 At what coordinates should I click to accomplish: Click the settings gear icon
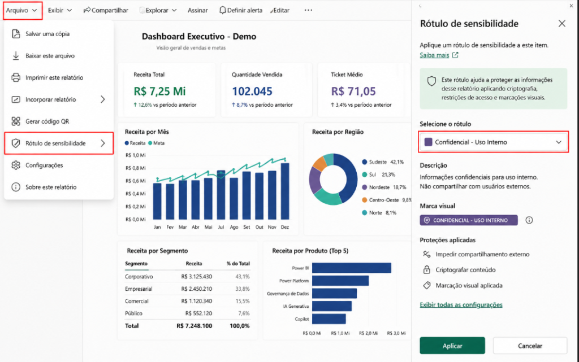(16, 165)
